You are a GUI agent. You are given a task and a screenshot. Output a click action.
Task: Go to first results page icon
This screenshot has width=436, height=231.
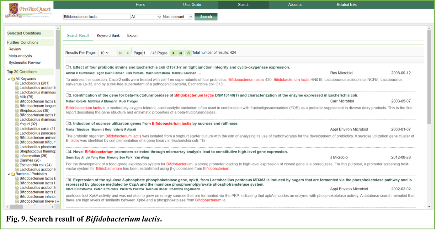(120, 53)
